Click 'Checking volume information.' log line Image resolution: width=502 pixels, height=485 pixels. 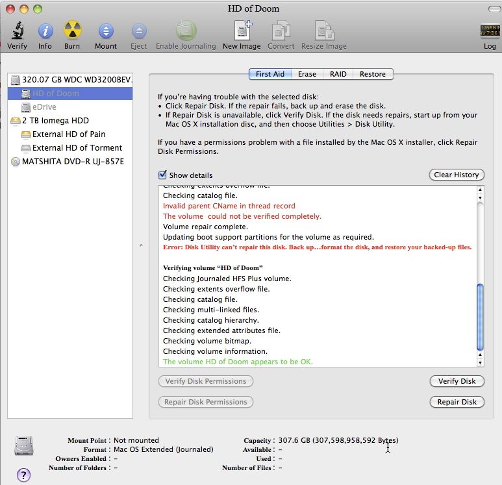pyautogui.click(x=215, y=351)
